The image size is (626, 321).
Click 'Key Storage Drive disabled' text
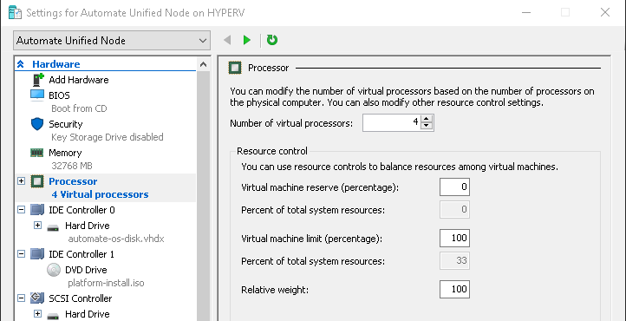coord(108,137)
